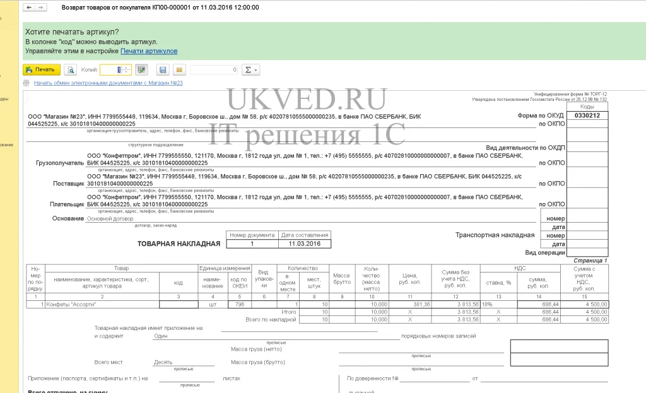Click the Транспортная накладная label

click(495, 235)
